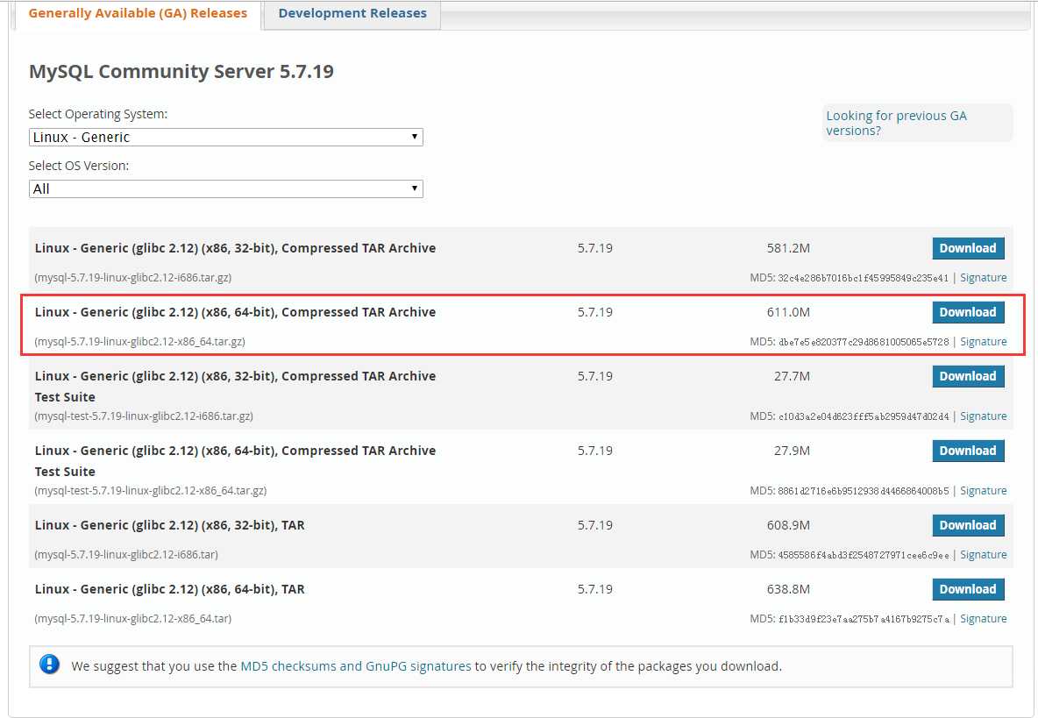
Task: Open Signature link for mysql-test x86_64.tar.gz
Action: pyautogui.click(x=983, y=491)
